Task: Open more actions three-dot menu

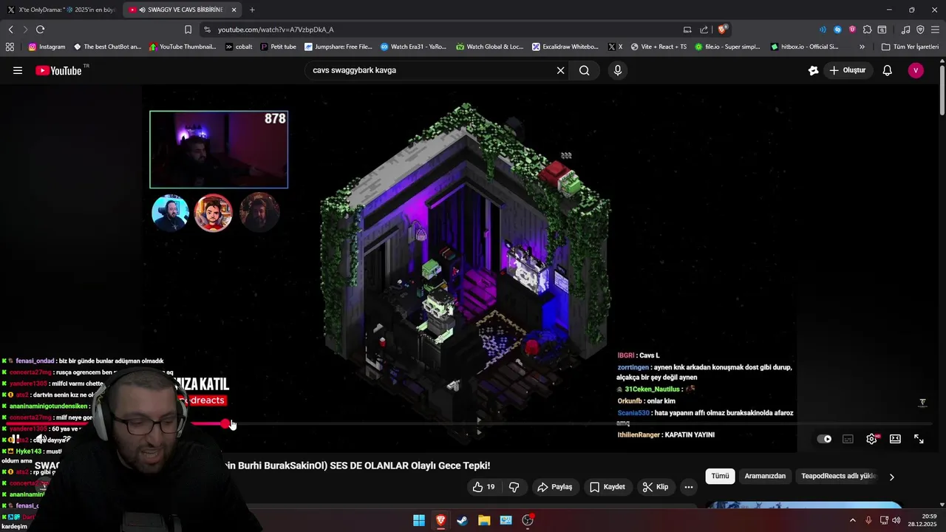Action: (x=688, y=487)
